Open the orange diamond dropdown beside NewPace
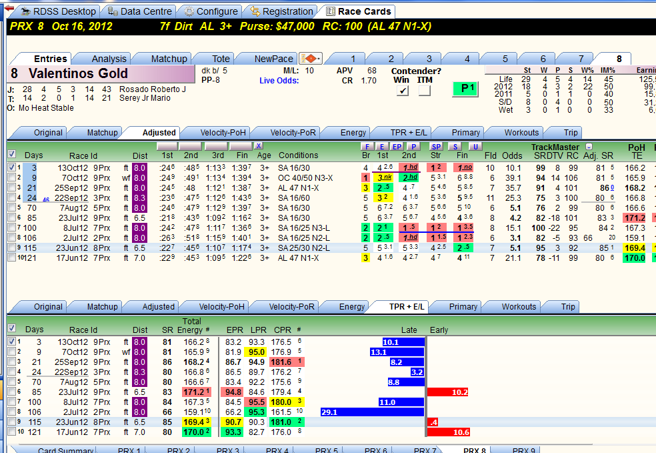656x453 pixels. 311,58
